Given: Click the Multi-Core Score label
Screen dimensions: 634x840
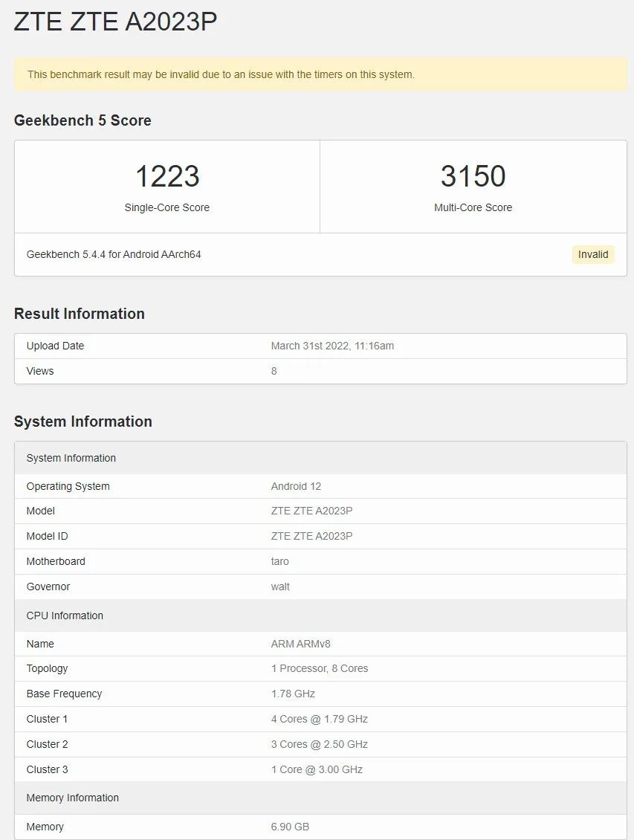Looking at the screenshot, I should tap(473, 207).
